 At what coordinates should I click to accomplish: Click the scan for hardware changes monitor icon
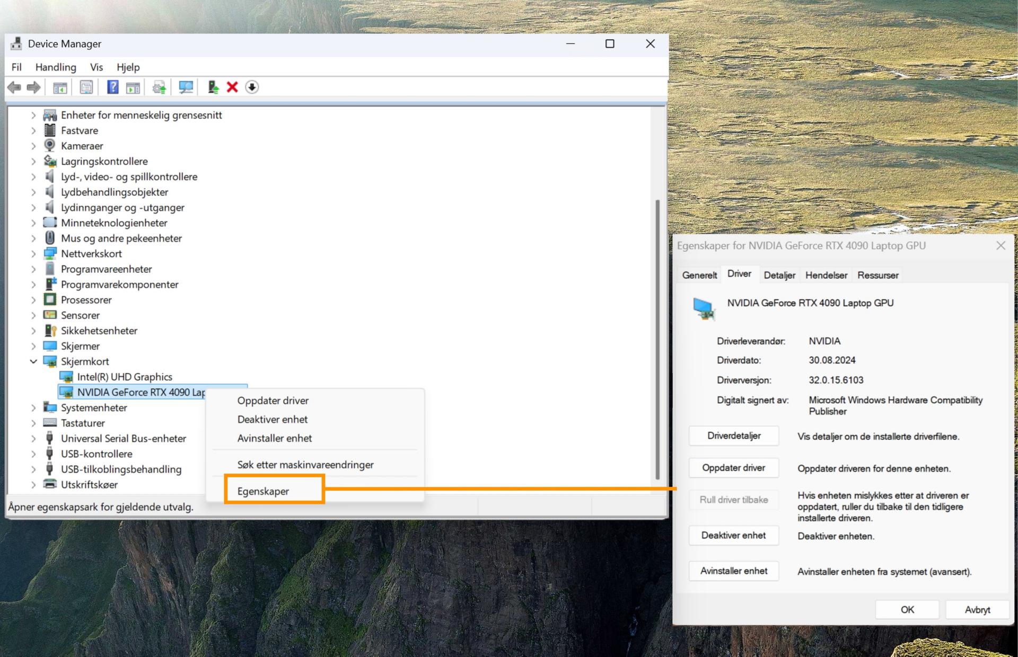pyautogui.click(x=186, y=87)
